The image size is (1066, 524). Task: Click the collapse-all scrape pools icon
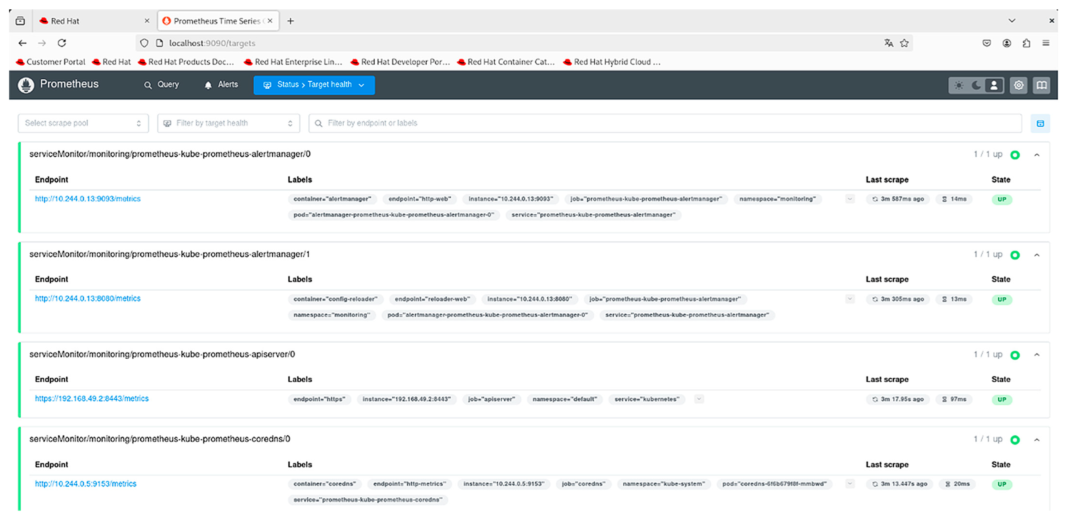pos(1040,123)
